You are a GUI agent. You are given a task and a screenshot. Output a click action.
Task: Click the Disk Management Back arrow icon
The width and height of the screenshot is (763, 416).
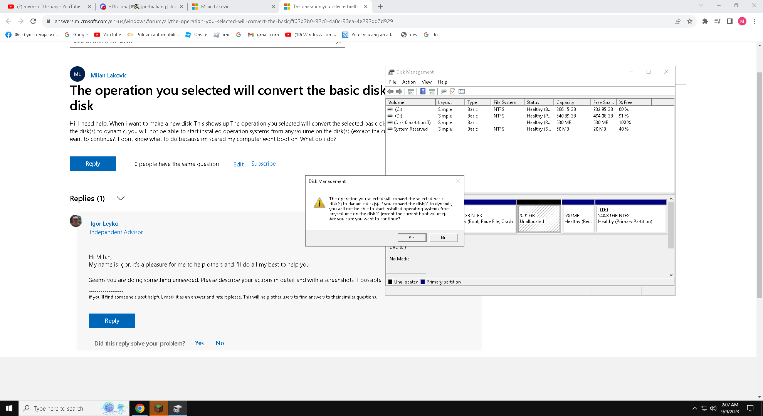(390, 92)
